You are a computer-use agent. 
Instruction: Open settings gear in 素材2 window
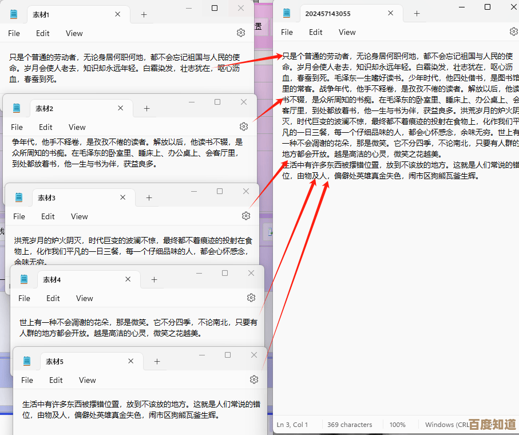point(244,126)
